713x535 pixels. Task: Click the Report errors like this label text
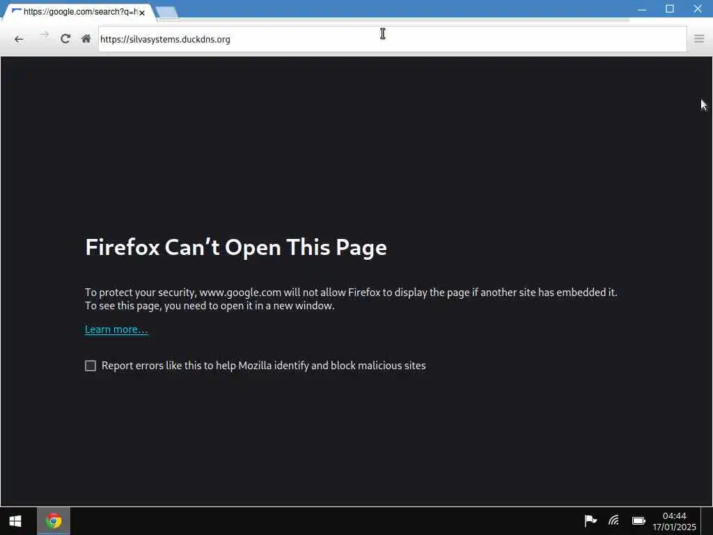pos(264,366)
